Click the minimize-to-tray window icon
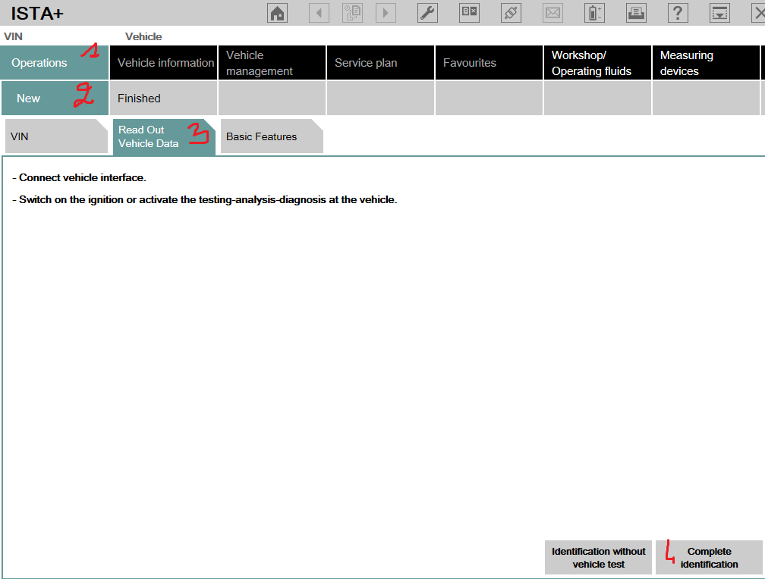The height and width of the screenshot is (579, 765). pos(719,13)
